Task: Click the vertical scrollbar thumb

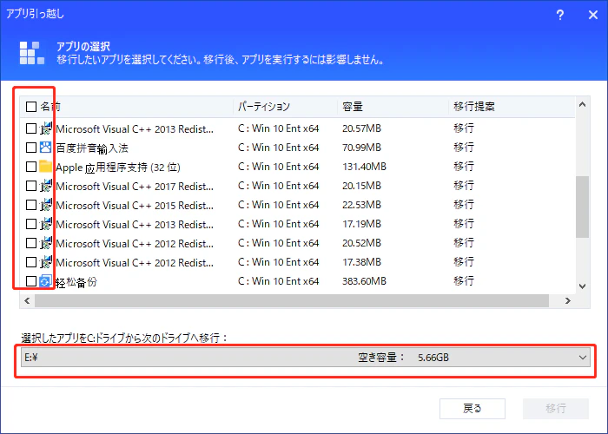Action: 582,207
